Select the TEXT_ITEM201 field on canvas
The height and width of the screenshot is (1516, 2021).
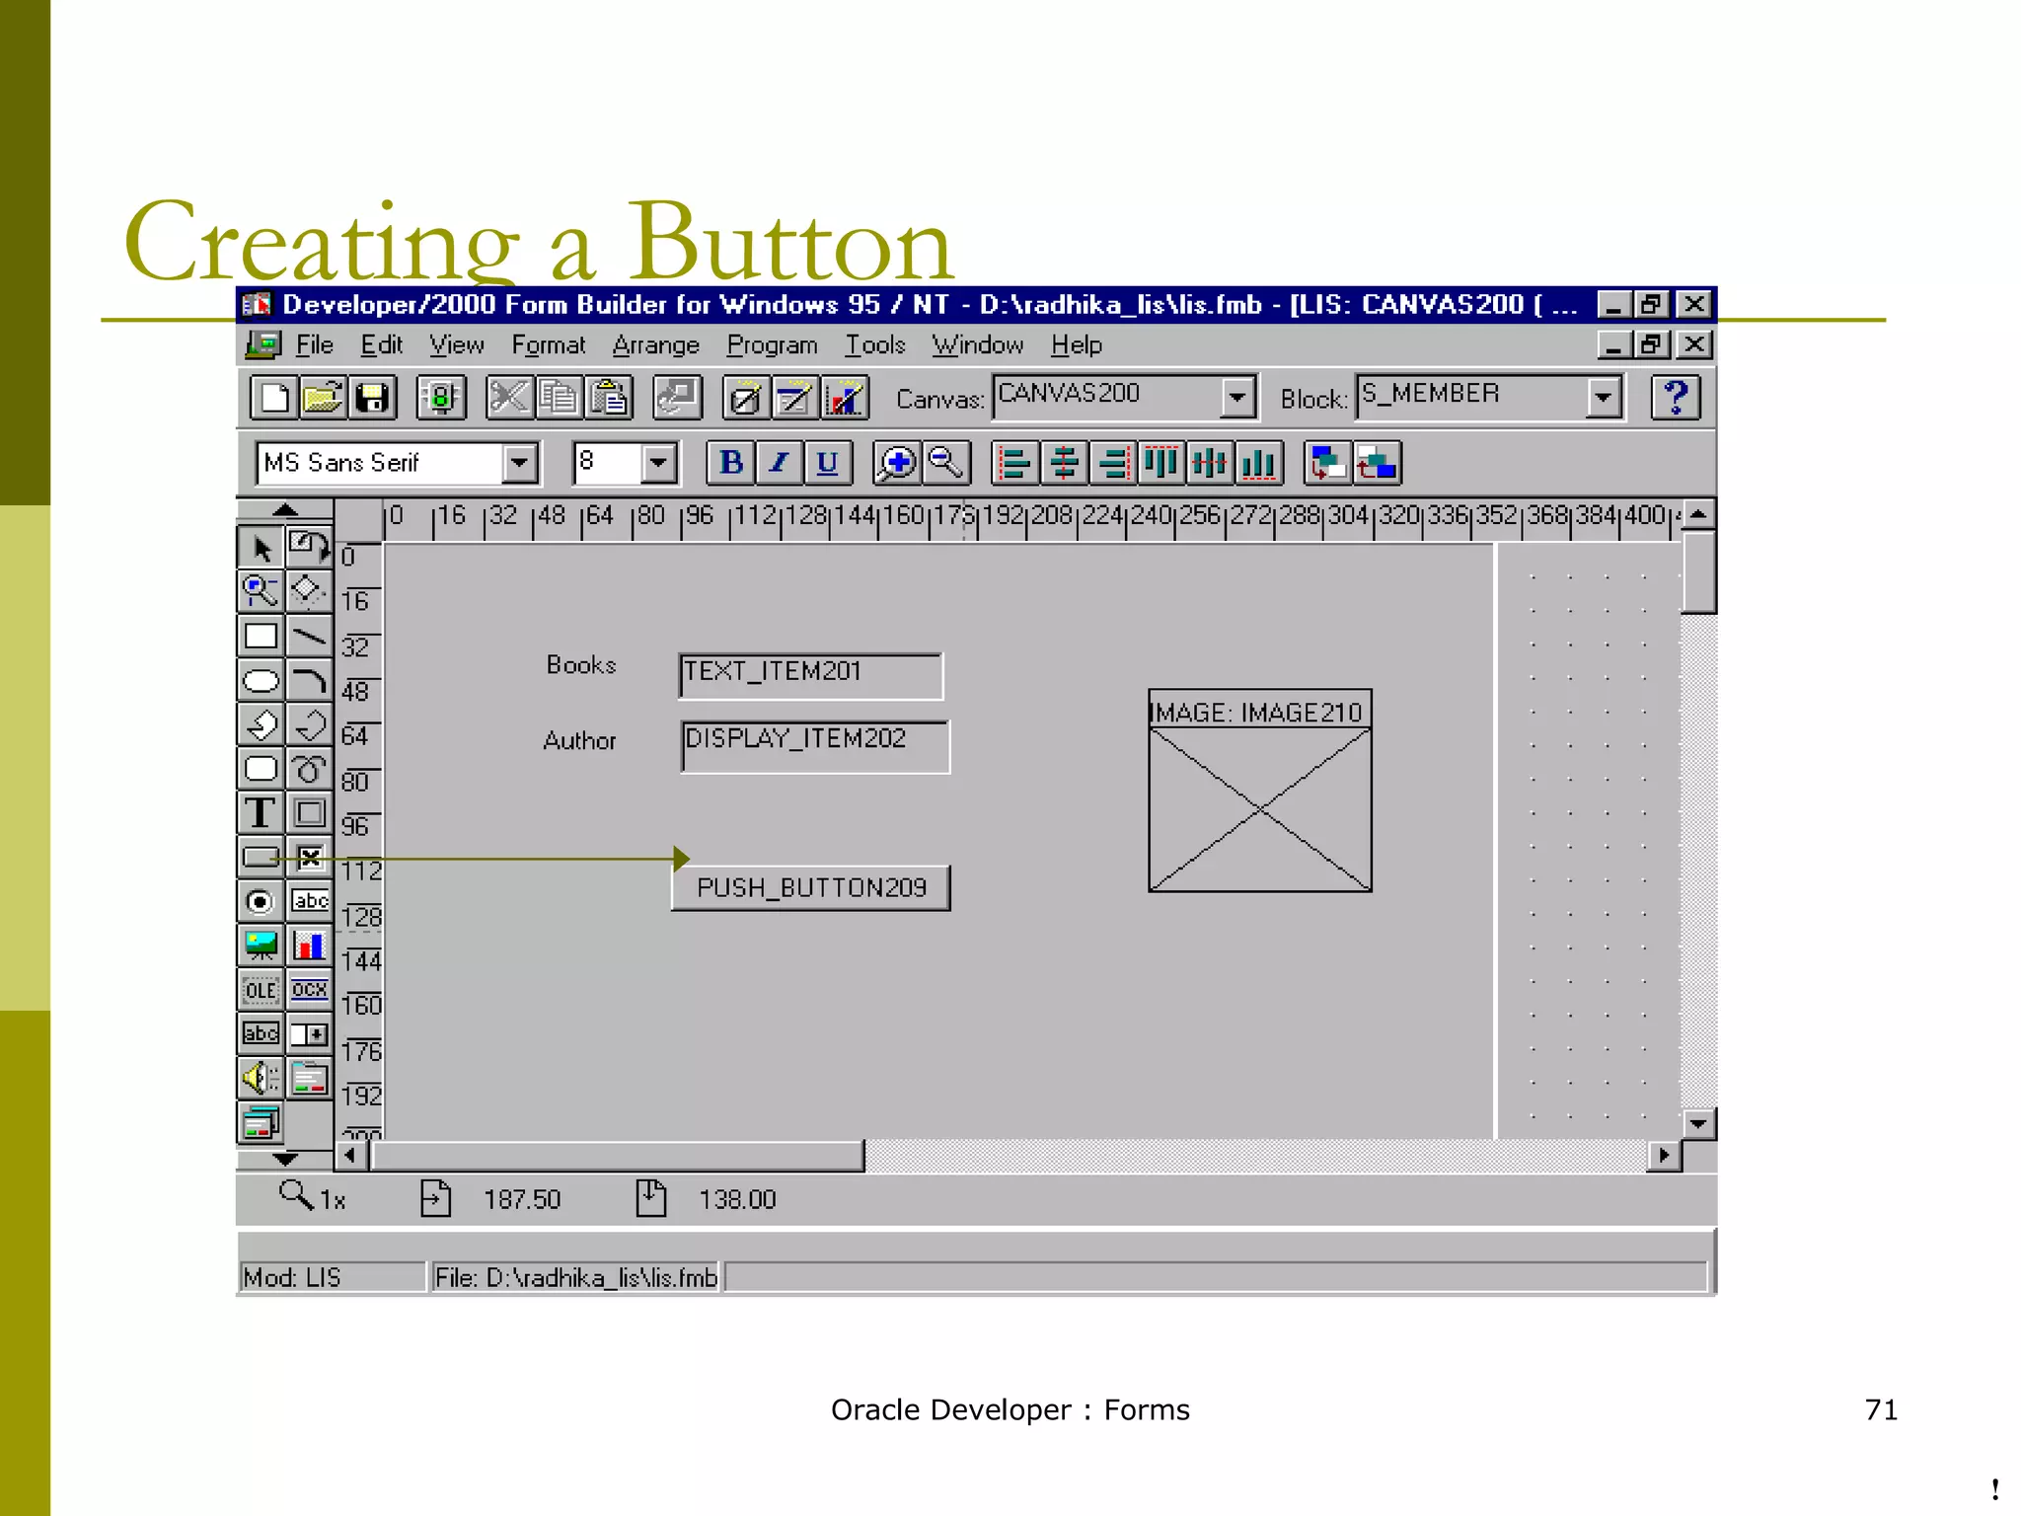tap(811, 676)
